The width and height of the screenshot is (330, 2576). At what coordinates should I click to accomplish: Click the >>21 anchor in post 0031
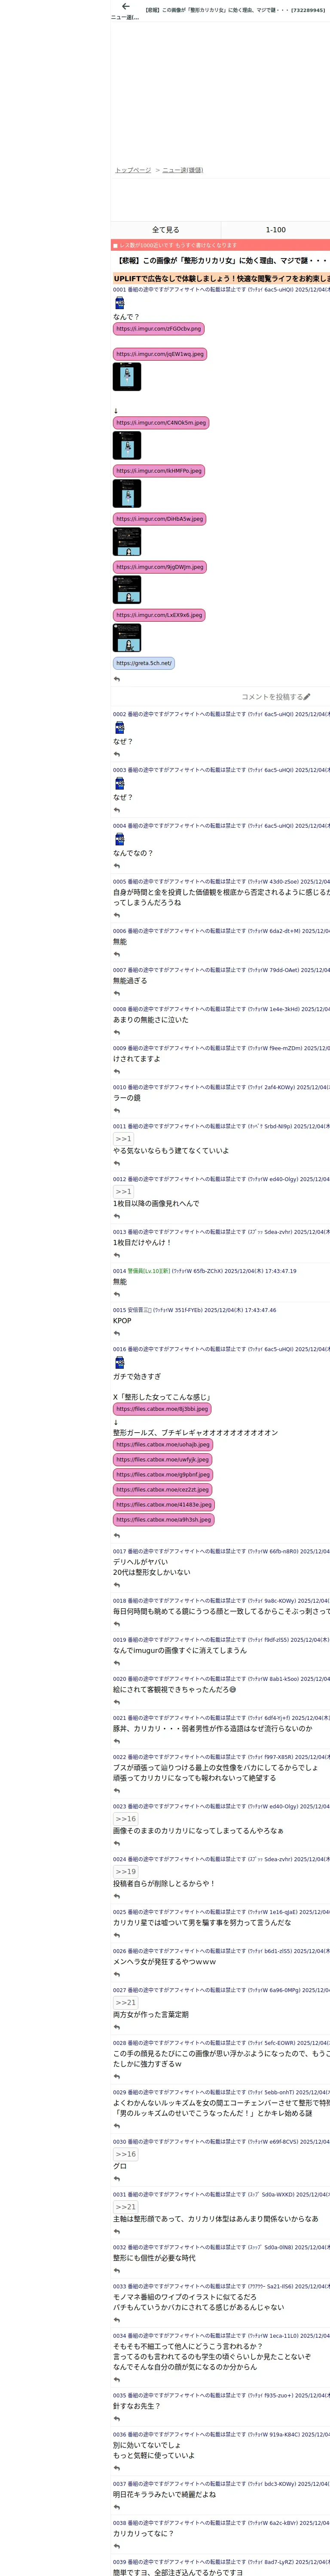pyautogui.click(x=125, y=2207)
